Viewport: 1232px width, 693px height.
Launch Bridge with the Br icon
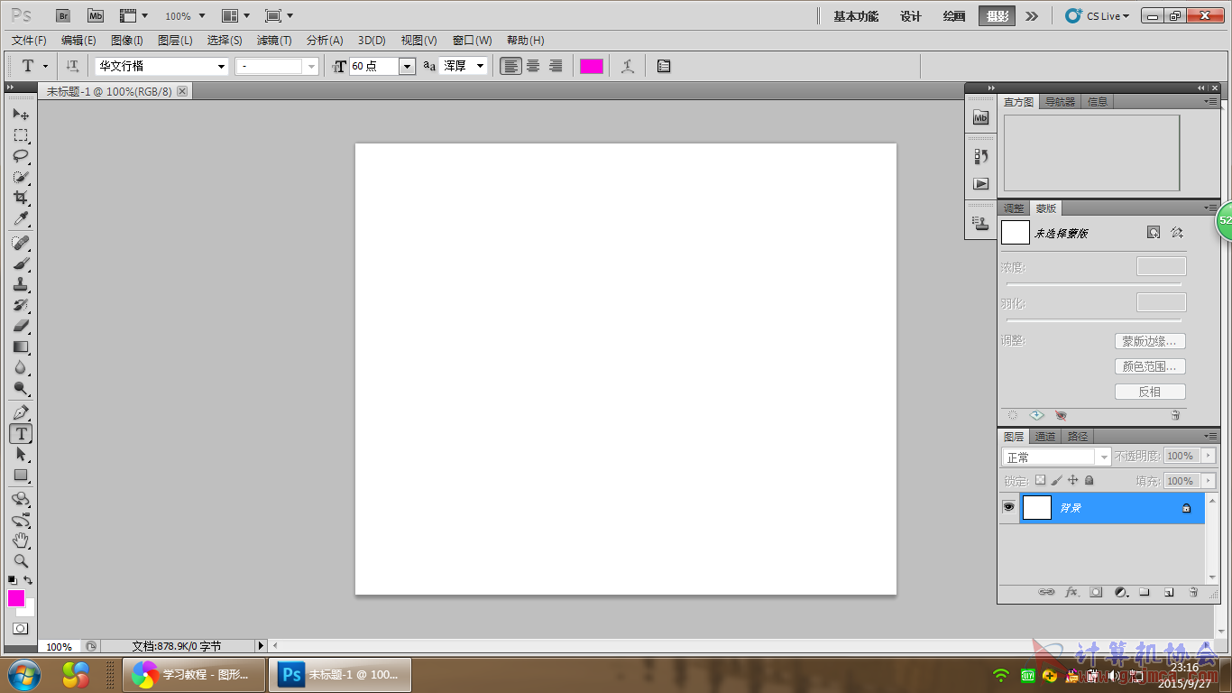[x=63, y=15]
